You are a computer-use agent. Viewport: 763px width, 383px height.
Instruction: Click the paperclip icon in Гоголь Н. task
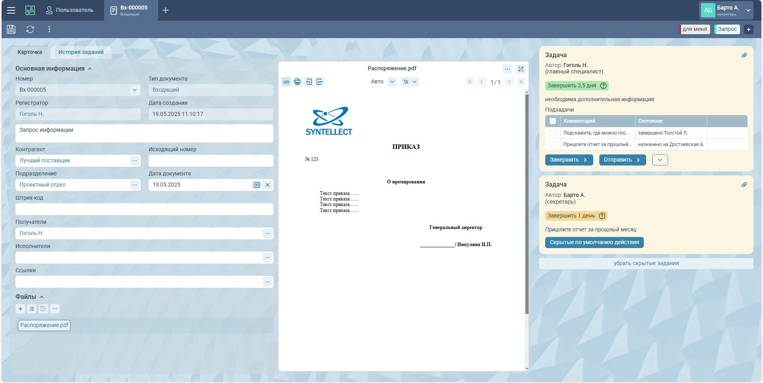click(x=744, y=55)
